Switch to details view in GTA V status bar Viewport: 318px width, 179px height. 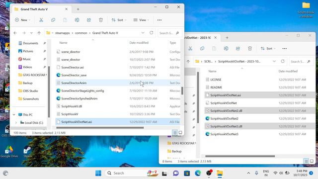point(175,133)
